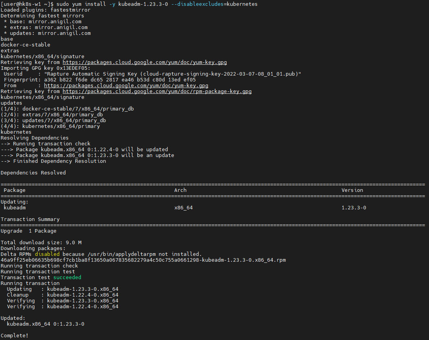Click 'Dependencies Resolved' text
The width and height of the screenshot is (429, 340).
point(33,173)
